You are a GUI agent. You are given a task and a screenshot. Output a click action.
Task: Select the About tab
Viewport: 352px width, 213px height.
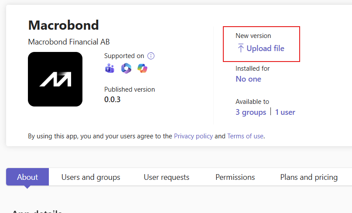pyautogui.click(x=27, y=177)
